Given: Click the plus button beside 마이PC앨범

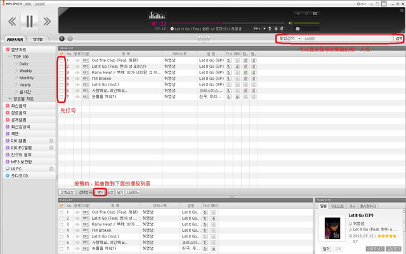Looking at the screenshot, I should [x=51, y=148].
